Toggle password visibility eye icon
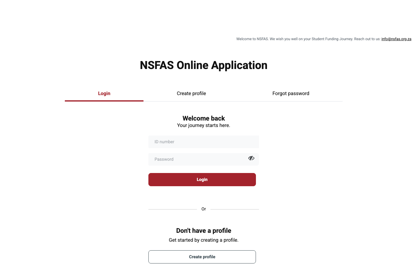The image size is (416, 273). [251, 158]
